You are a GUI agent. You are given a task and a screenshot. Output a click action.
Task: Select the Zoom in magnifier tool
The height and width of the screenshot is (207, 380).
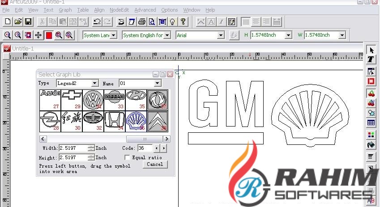click(x=8, y=35)
